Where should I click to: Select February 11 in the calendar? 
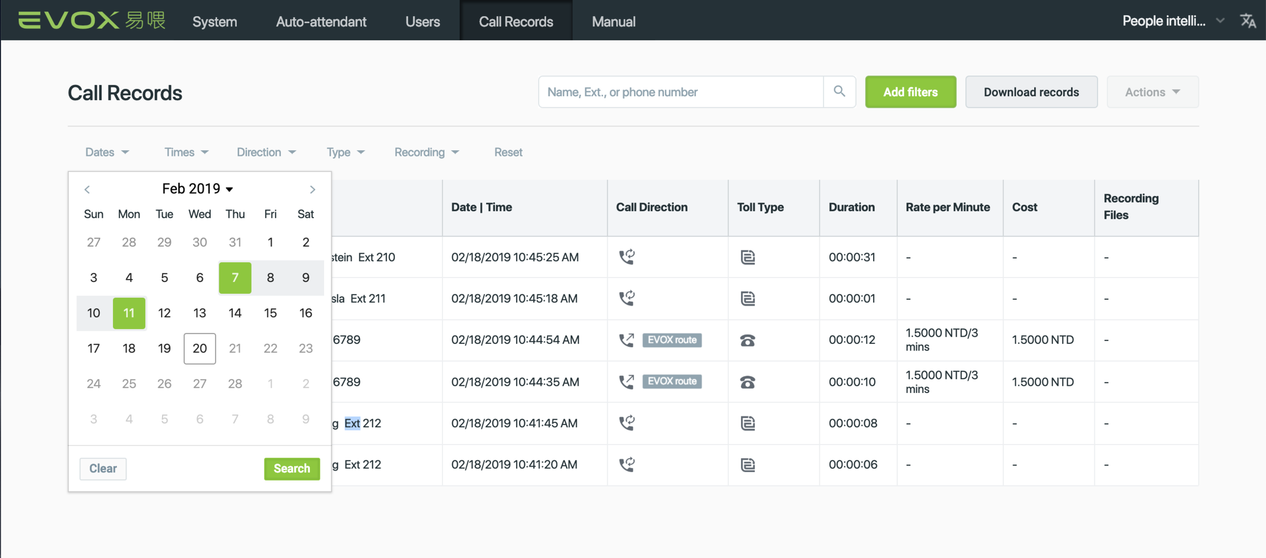(x=129, y=313)
